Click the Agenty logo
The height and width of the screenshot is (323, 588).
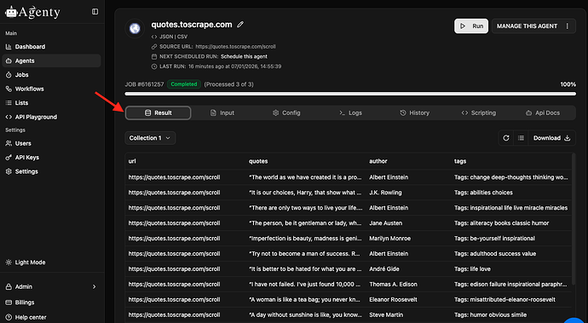32,12
